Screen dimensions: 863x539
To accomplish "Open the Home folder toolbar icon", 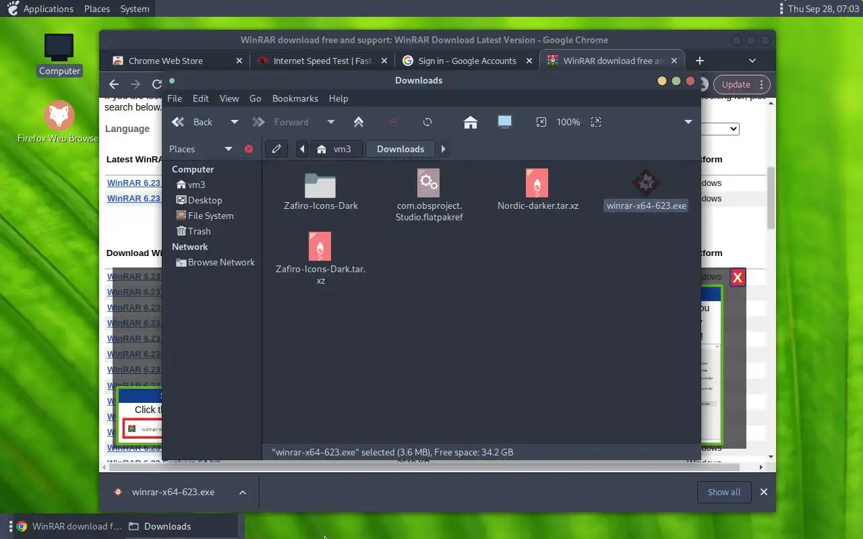I will point(471,122).
